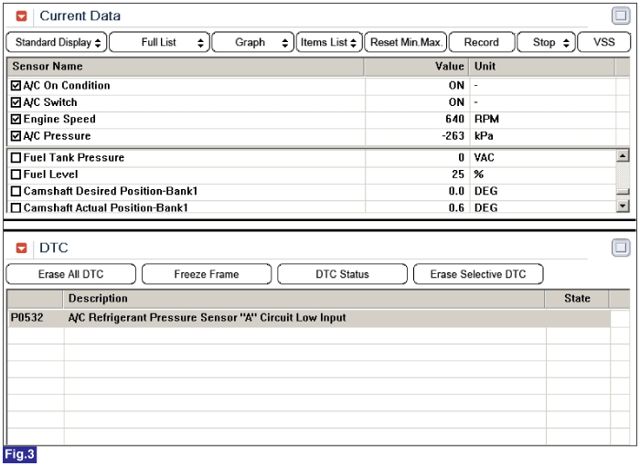Viewport: 640px width, 466px height.
Task: Open the Stop dropdown
Action: [546, 42]
